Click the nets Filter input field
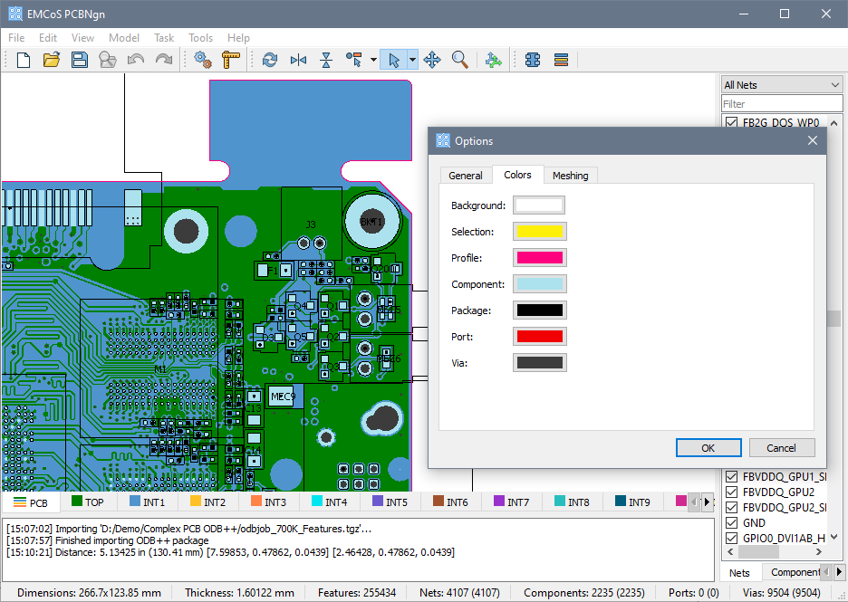Image resolution: width=848 pixels, height=602 pixels. pos(782,104)
